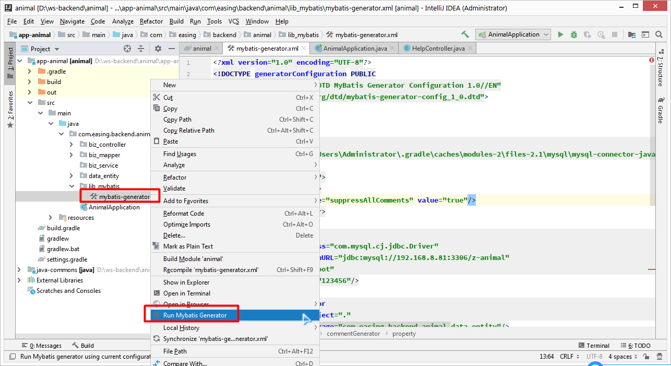Open Project Structure from the toolbar icon
Screen dimensions: 671x366
(632, 34)
